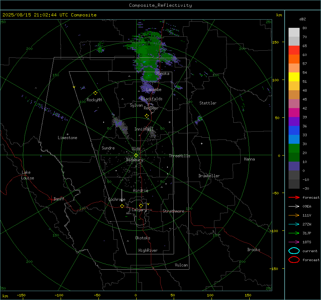Click the Vulcan city label

(182, 265)
